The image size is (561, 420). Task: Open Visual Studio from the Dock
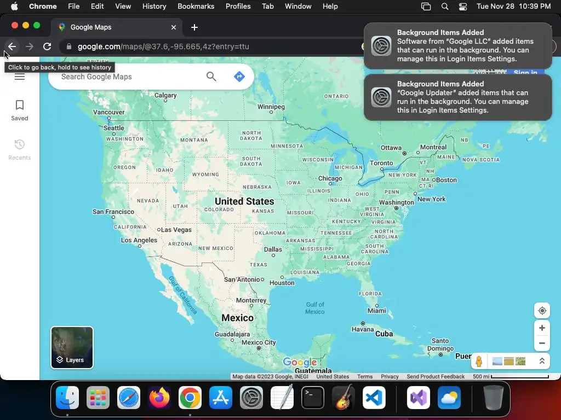tap(419, 398)
